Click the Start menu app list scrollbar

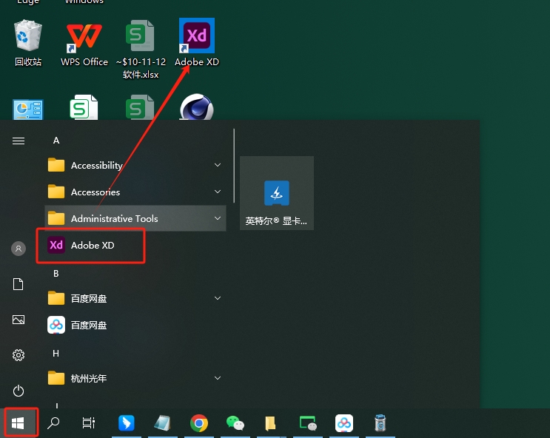coord(234,166)
